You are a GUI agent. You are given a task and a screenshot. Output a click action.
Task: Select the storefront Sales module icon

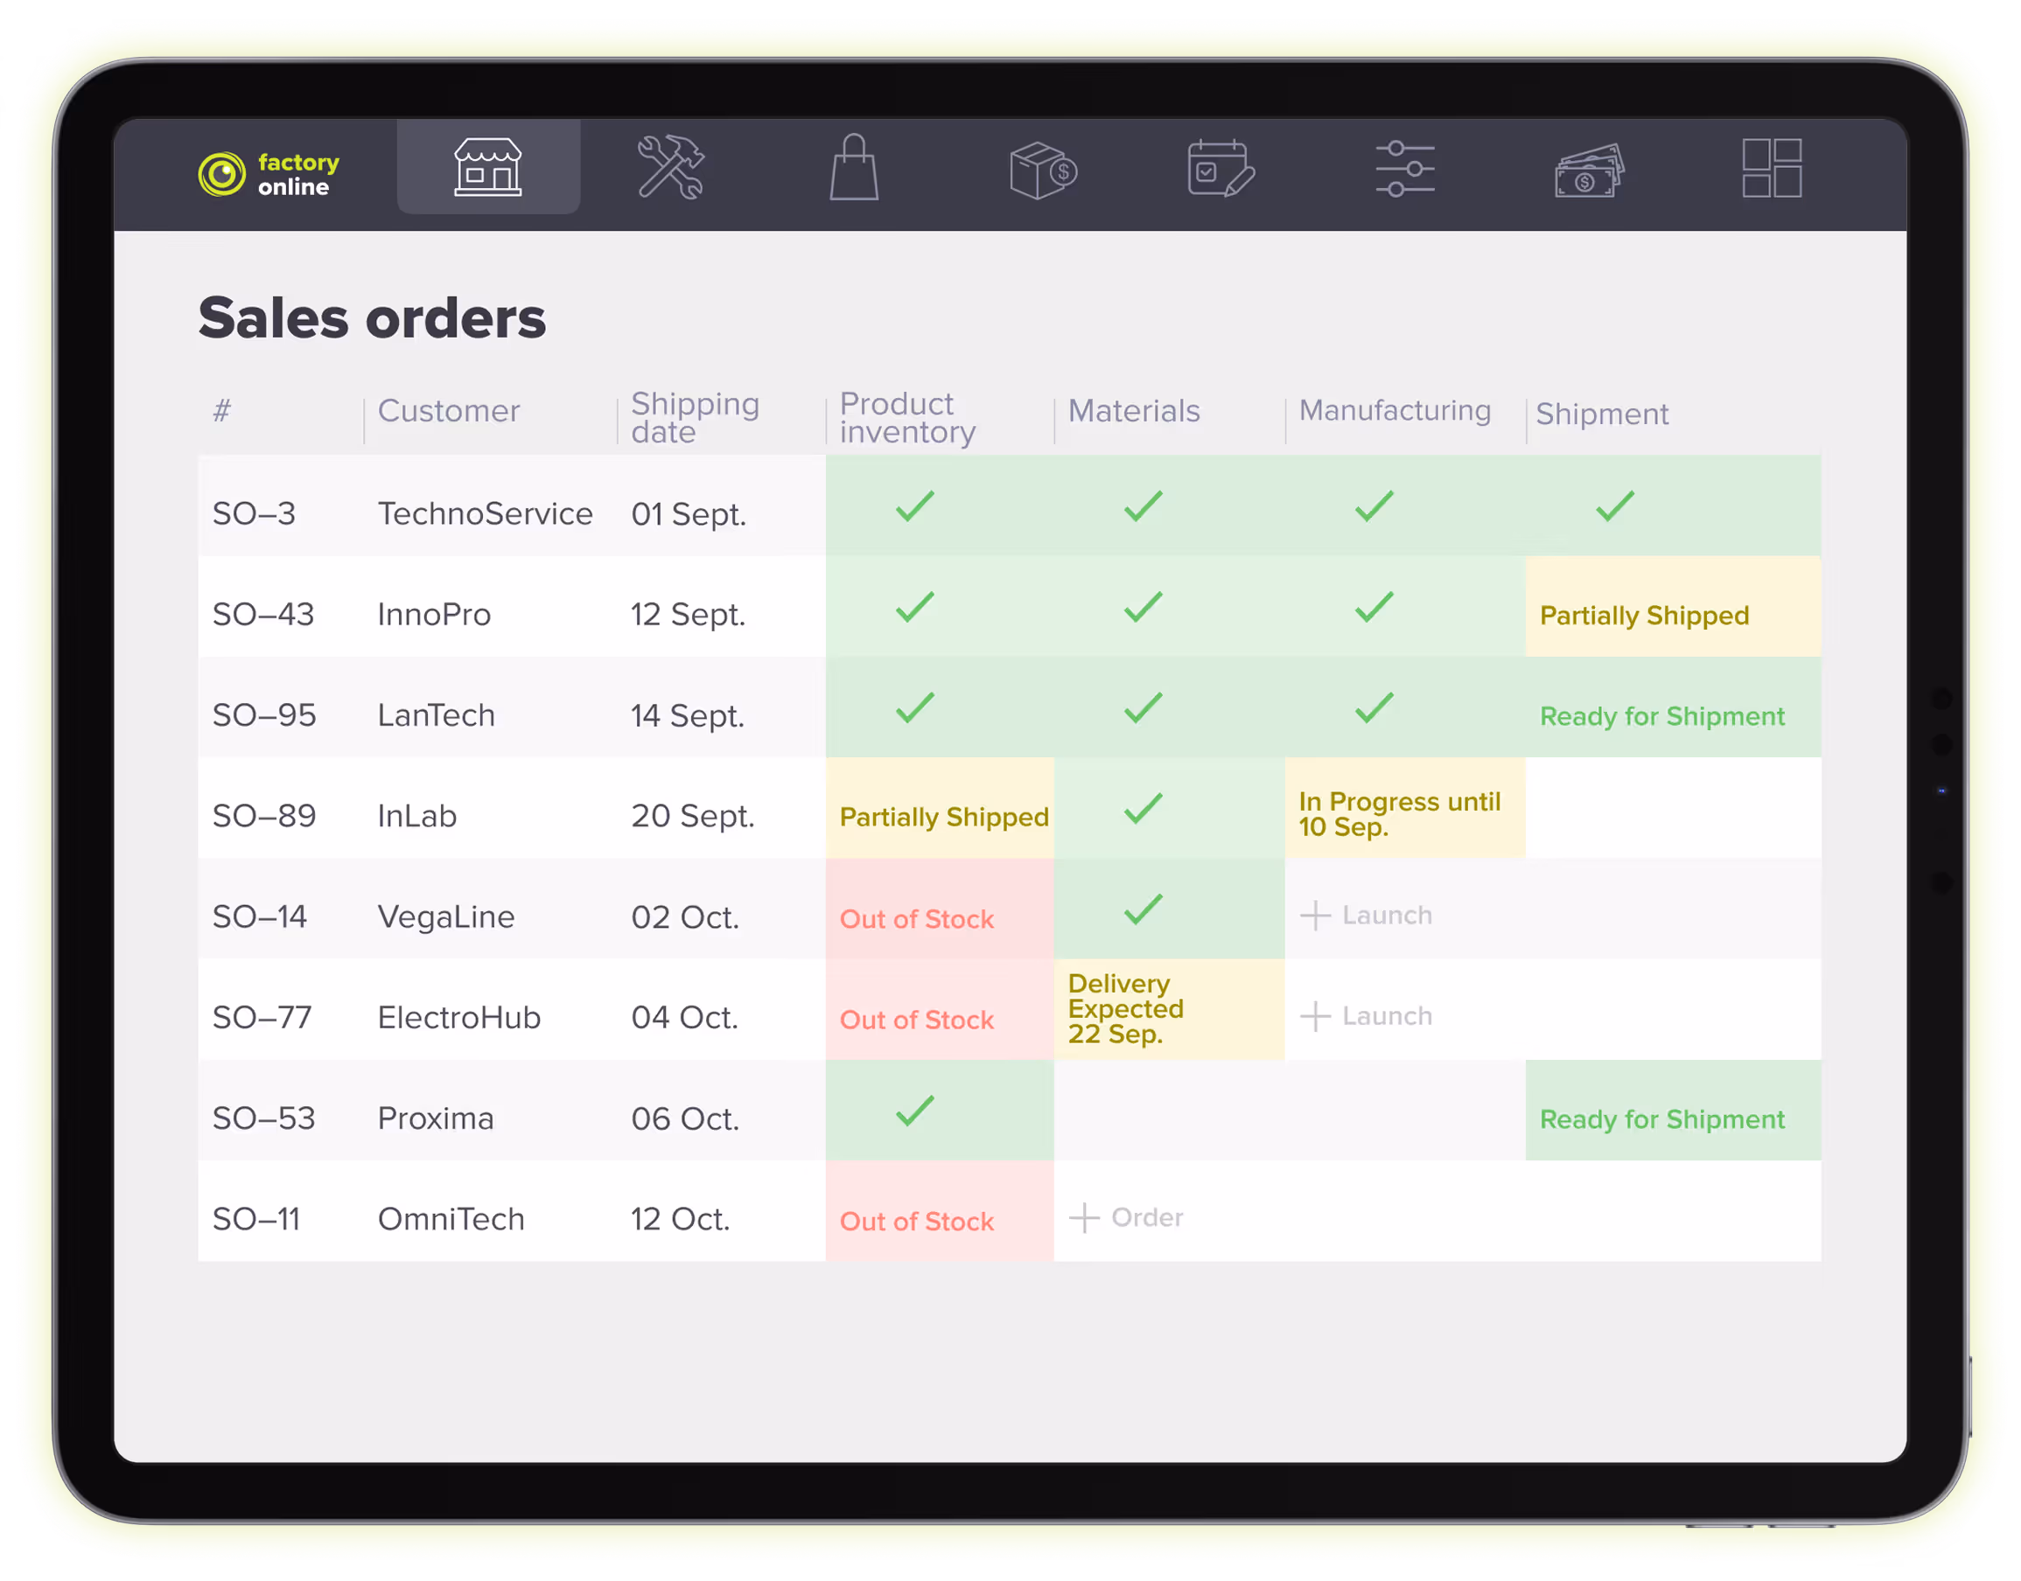pos(488,169)
